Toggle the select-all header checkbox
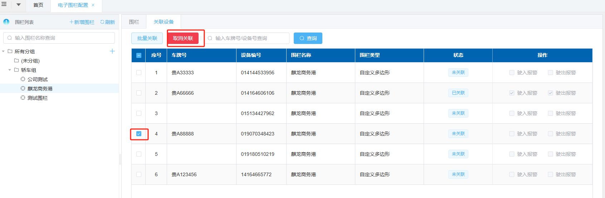 (139, 55)
